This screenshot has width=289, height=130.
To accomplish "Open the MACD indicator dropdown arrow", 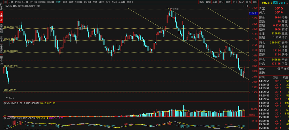I will pyautogui.click(x=5, y=118).
